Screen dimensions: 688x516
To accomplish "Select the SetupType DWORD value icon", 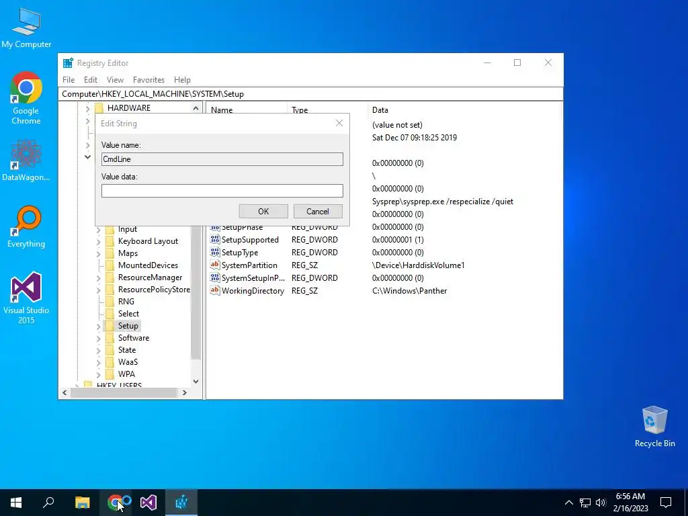I will tap(214, 253).
